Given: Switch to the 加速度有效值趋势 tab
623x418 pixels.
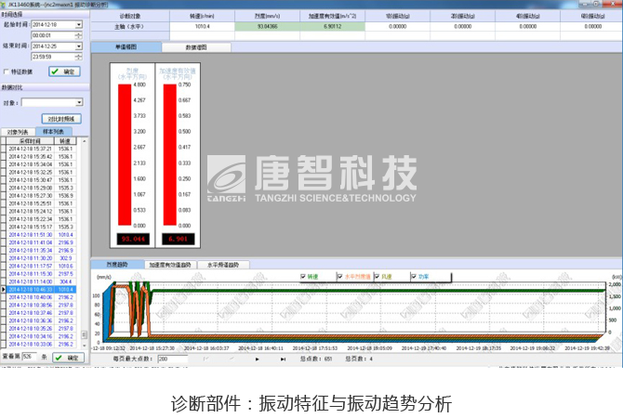Looking at the screenshot, I should click(170, 265).
